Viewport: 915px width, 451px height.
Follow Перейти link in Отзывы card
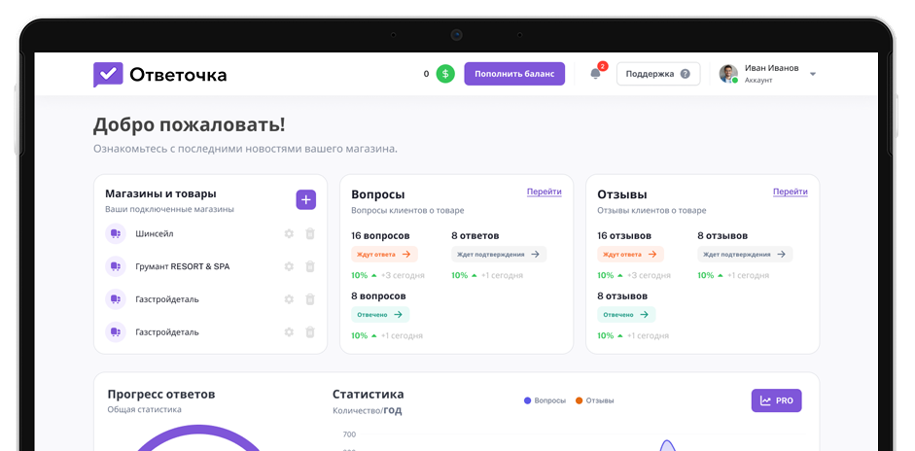[790, 191]
